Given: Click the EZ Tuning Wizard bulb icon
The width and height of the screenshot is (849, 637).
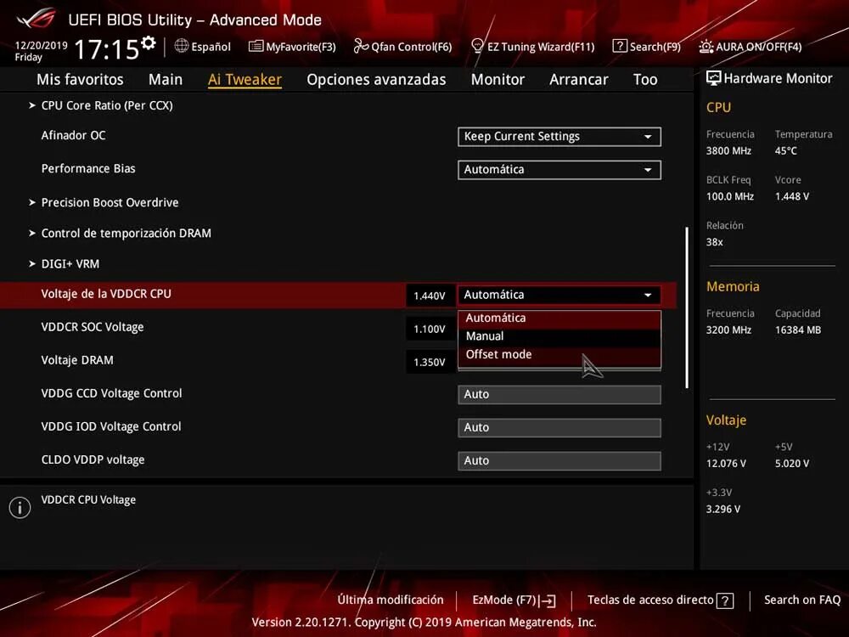Looking at the screenshot, I should click(x=477, y=46).
